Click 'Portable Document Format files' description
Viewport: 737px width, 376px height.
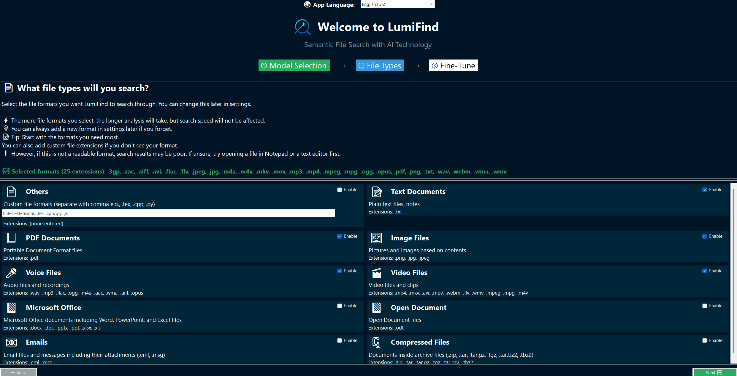43,250
